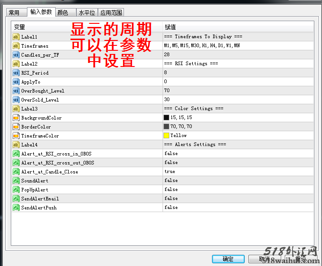Screen dimensions: 322x266
Task: Click the 重设 button
Action: pos(300,259)
